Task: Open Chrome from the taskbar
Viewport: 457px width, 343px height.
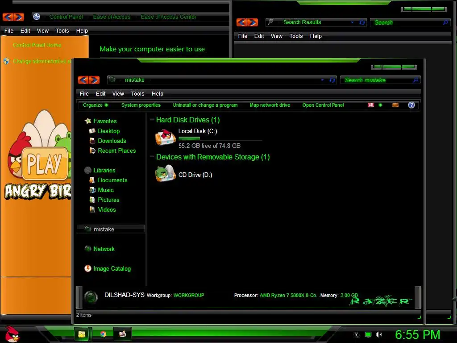Action: [x=103, y=334]
